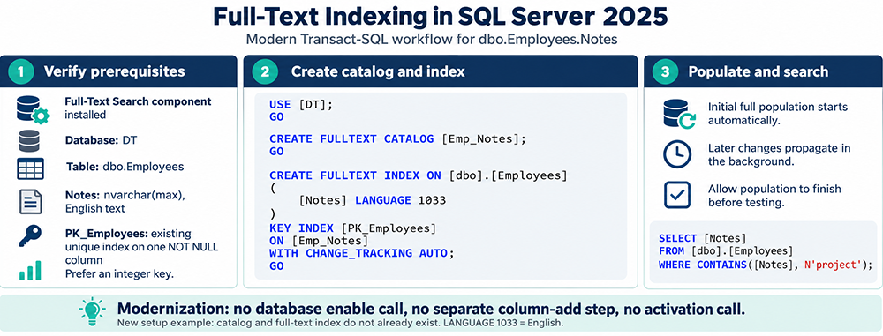Click the Allow population to finish before testing text
This screenshot has width=883, height=336.
[774, 195]
